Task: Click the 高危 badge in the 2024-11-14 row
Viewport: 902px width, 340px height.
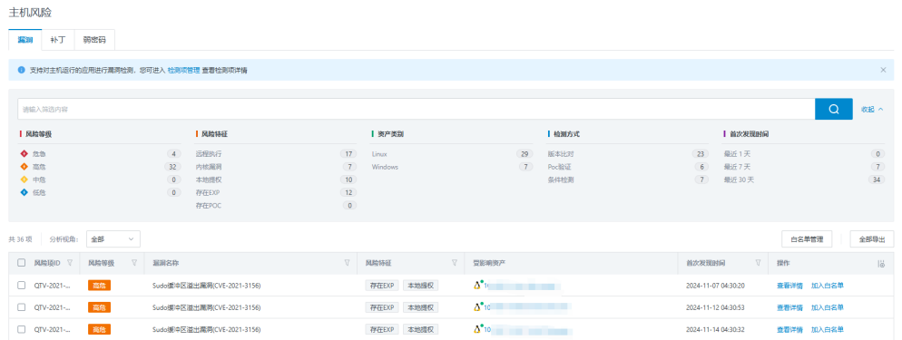Action: point(99,330)
